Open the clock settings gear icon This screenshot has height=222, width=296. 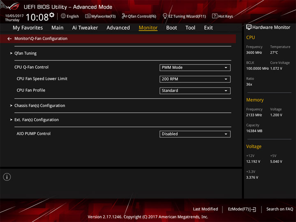point(52,15)
